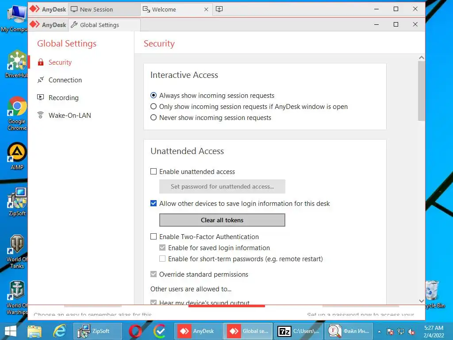The width and height of the screenshot is (453, 340).
Task: Click the Clear all tokens button
Action: click(222, 220)
